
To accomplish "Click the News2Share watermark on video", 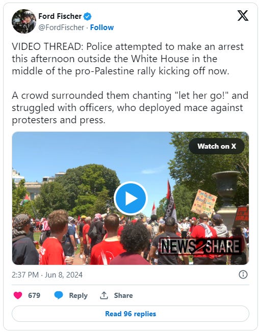I will [200, 246].
